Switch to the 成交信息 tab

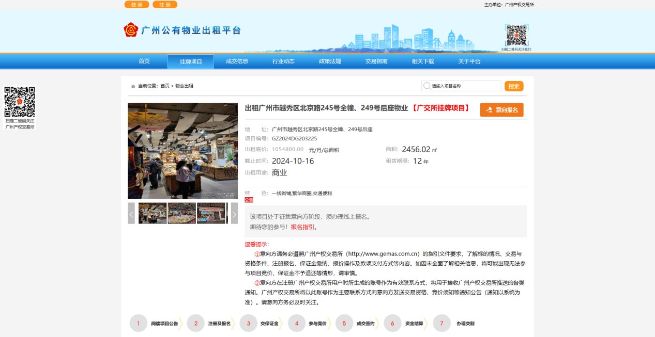[x=236, y=61]
